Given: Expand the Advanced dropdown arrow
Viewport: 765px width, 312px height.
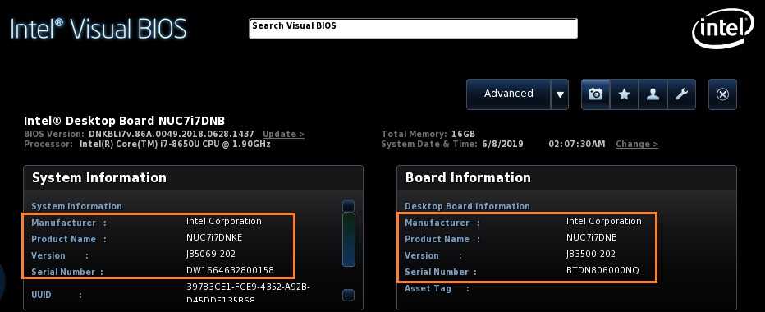Looking at the screenshot, I should tap(560, 94).
